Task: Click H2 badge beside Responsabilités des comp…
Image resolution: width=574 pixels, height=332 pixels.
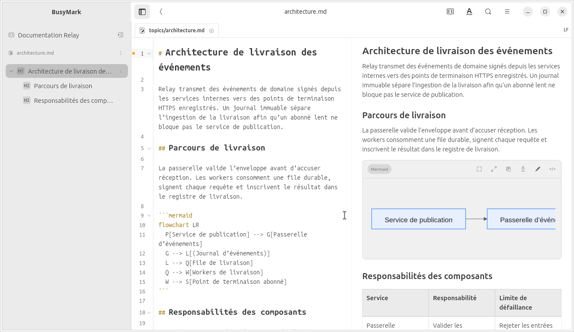Action: [x=27, y=100]
